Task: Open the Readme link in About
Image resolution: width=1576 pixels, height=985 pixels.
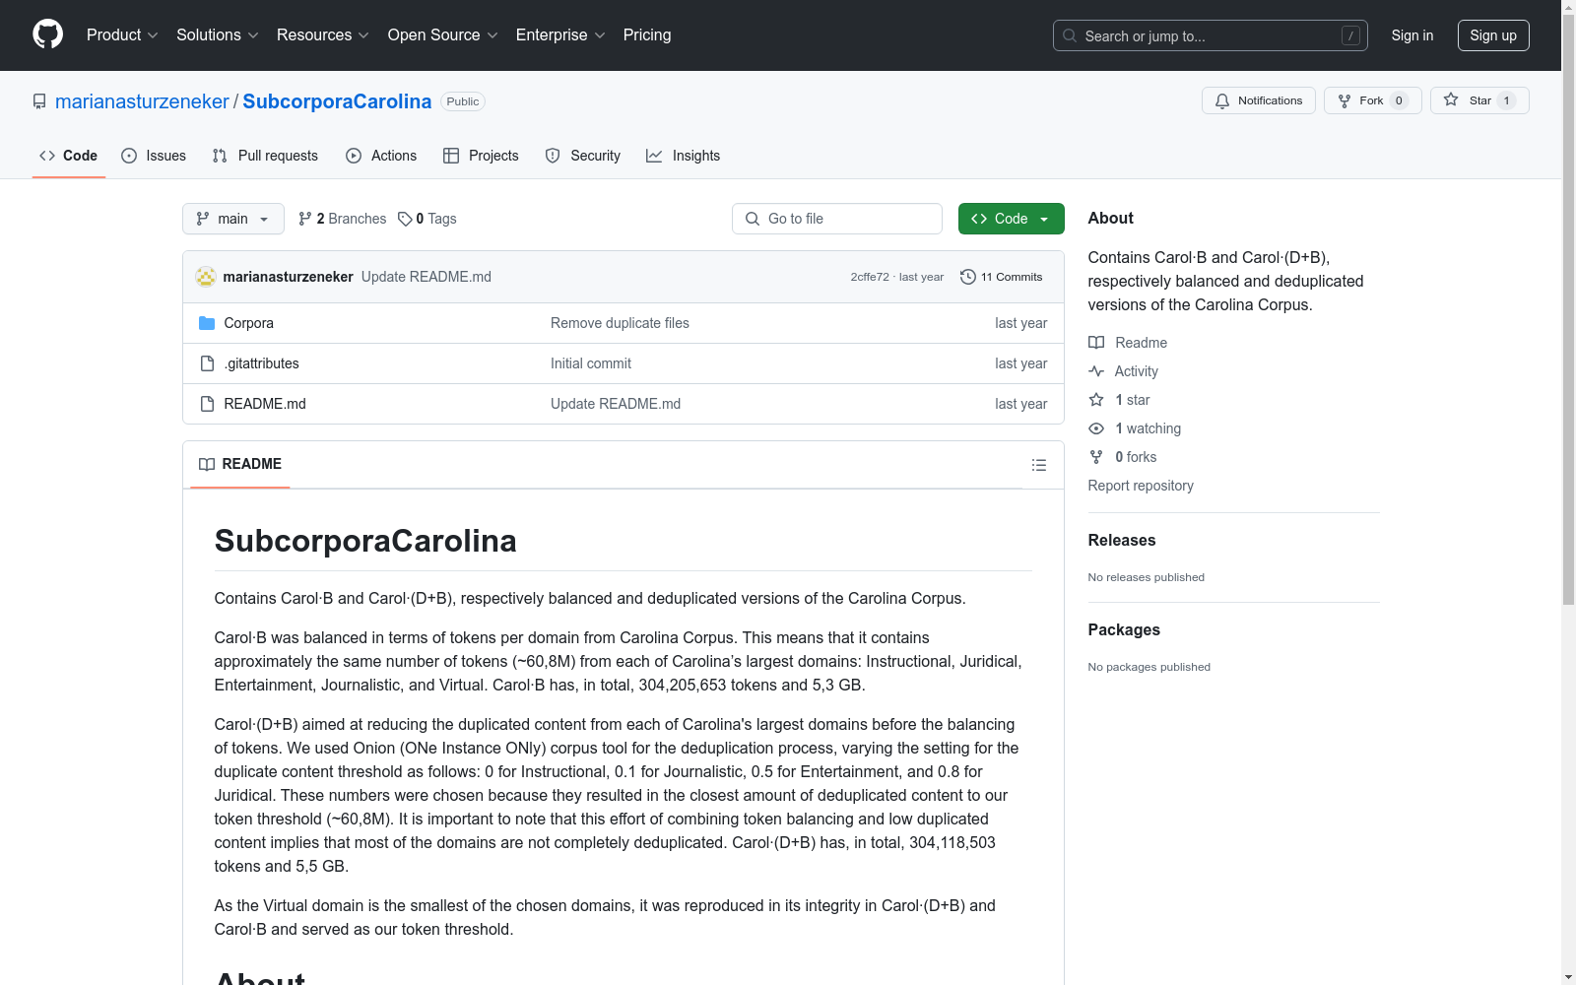Action: 1128,343
